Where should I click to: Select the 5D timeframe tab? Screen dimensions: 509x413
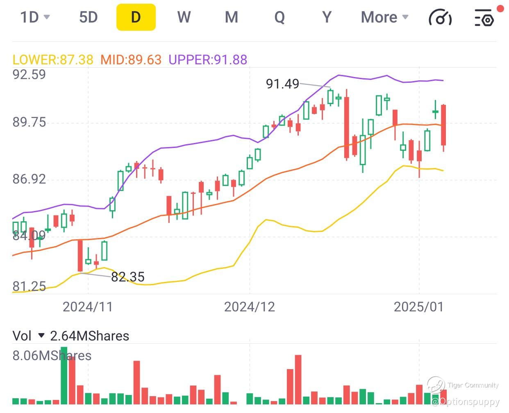tap(89, 17)
